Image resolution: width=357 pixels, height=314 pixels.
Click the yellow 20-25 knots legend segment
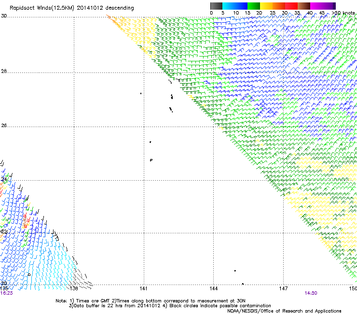tap(266, 6)
